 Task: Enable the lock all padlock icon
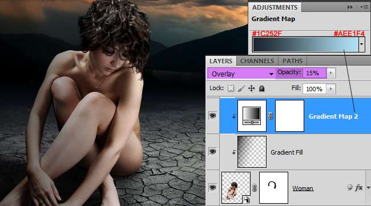(x=261, y=88)
